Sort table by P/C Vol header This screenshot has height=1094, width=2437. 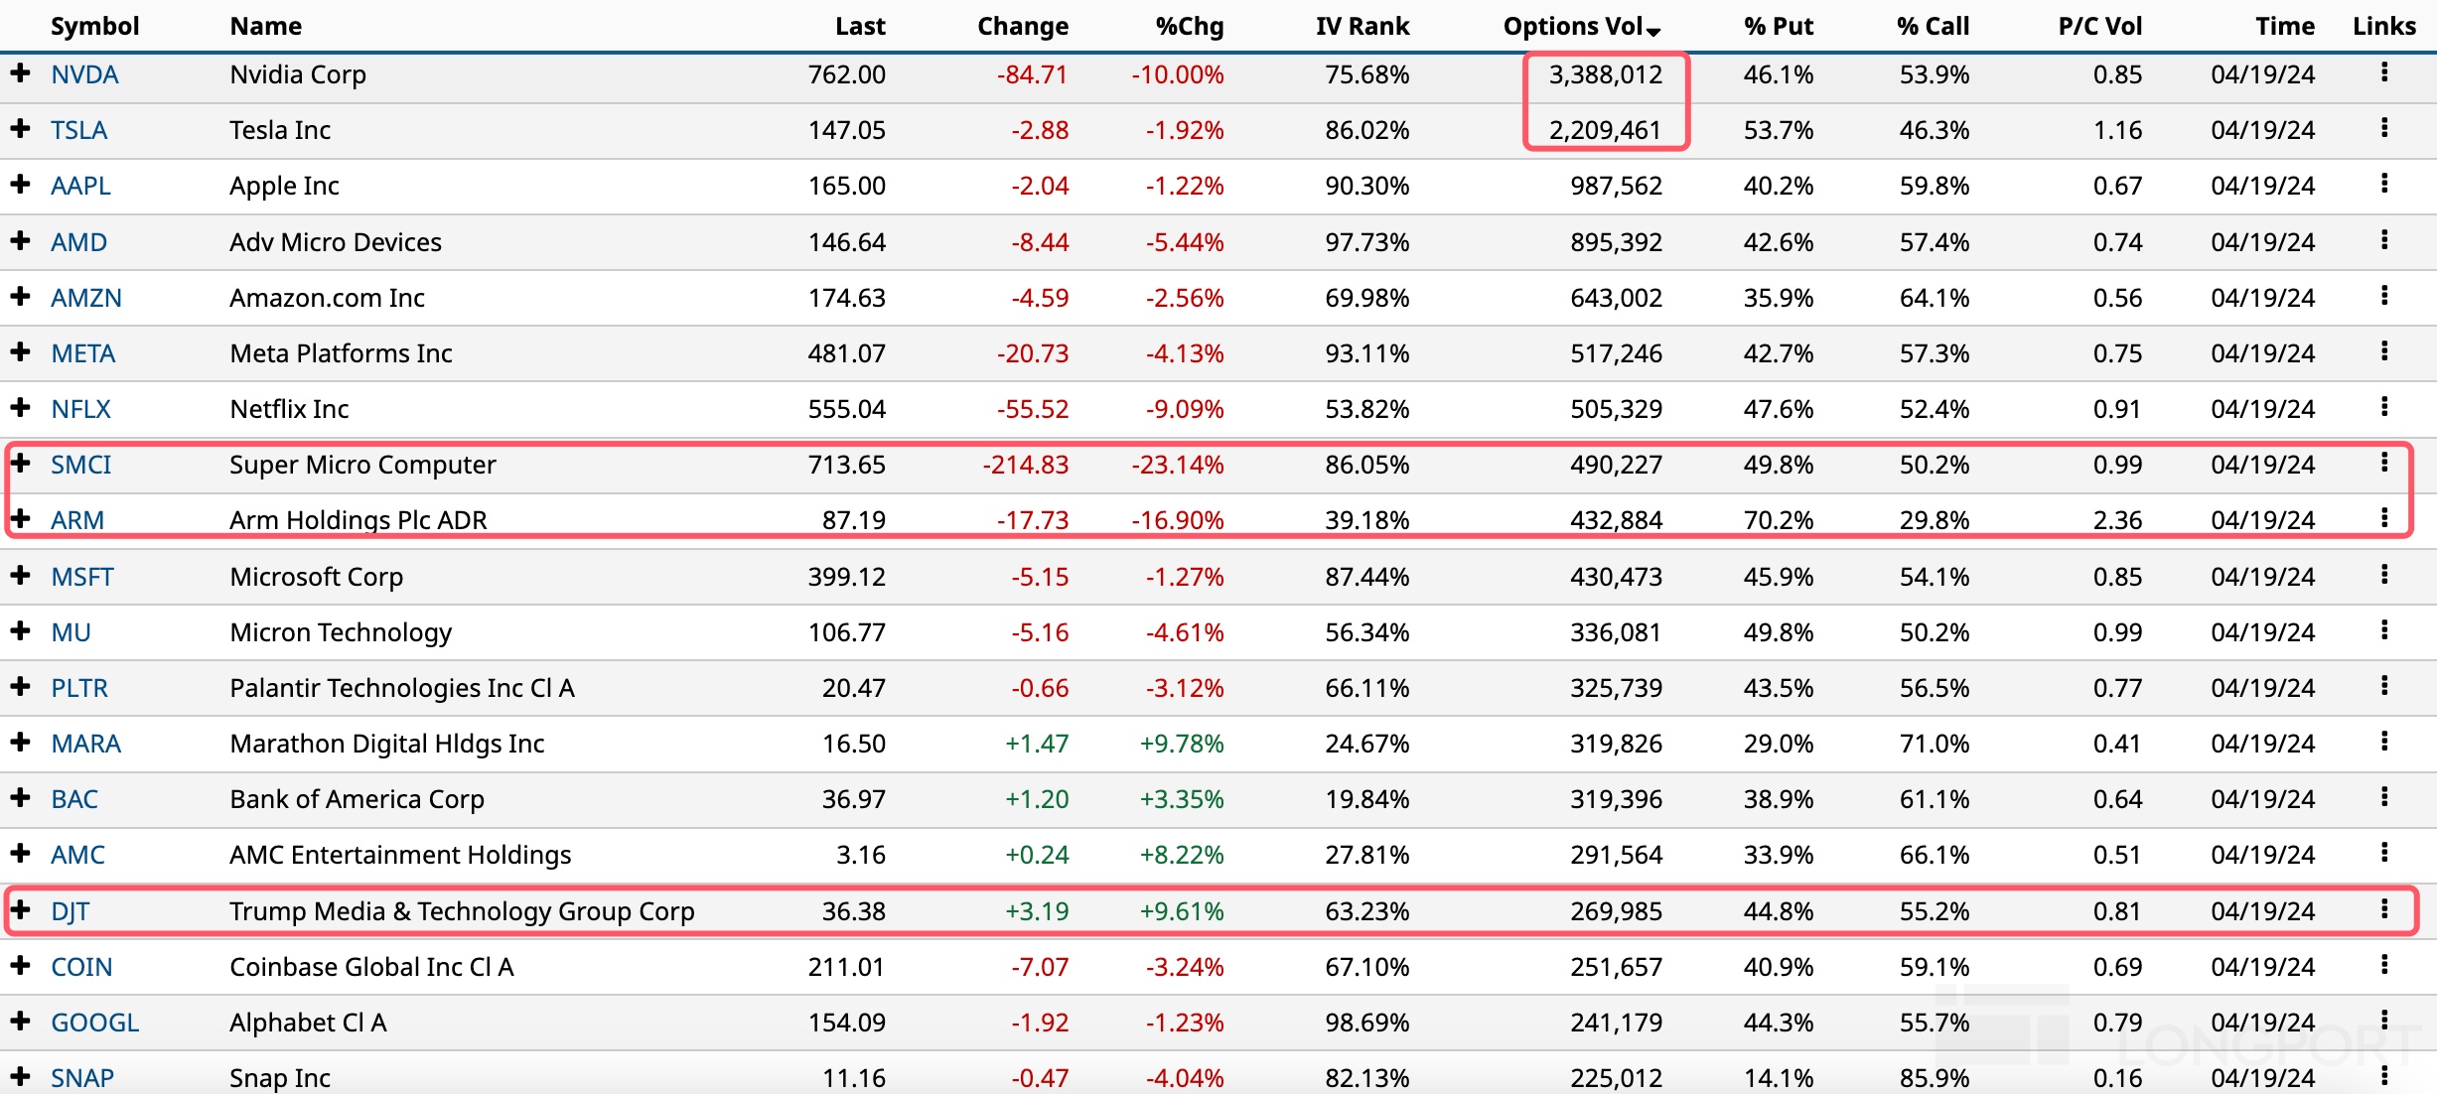click(x=2099, y=27)
